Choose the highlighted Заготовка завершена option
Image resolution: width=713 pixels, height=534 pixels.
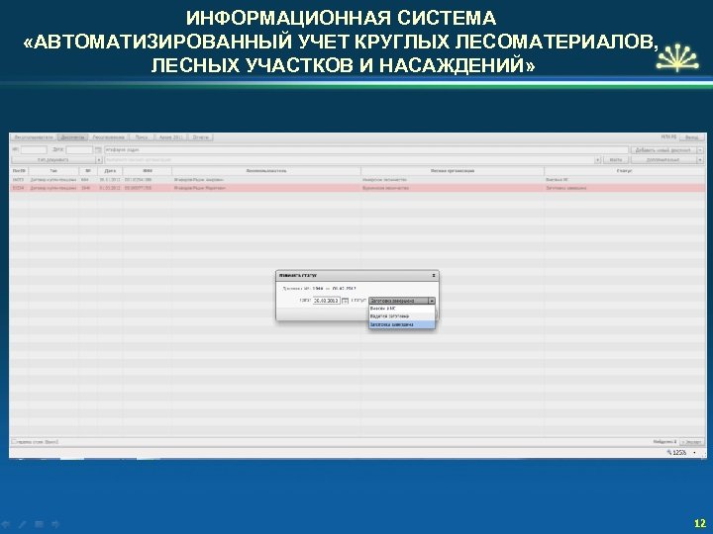pyautogui.click(x=401, y=324)
